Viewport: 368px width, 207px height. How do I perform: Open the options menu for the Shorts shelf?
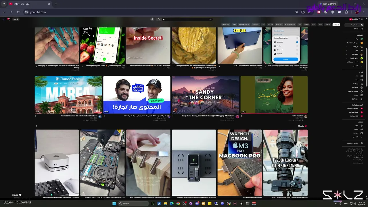pyautogui.click(x=37, y=126)
